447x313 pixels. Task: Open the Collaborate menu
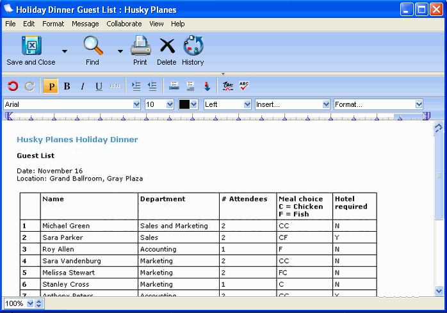(x=124, y=24)
